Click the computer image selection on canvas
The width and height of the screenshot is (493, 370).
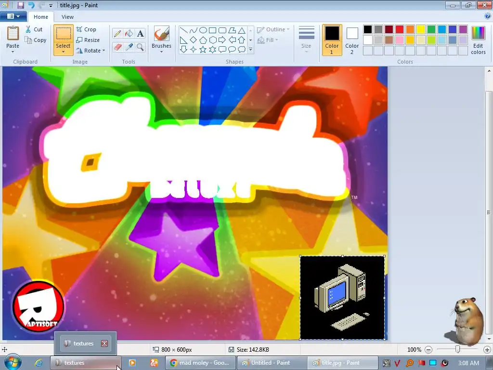(342, 298)
